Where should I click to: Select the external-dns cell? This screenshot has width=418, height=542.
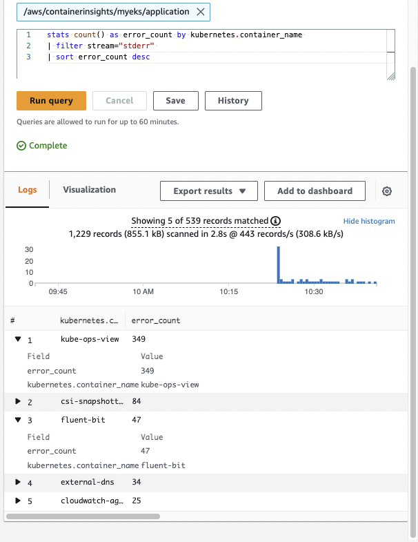(88, 482)
